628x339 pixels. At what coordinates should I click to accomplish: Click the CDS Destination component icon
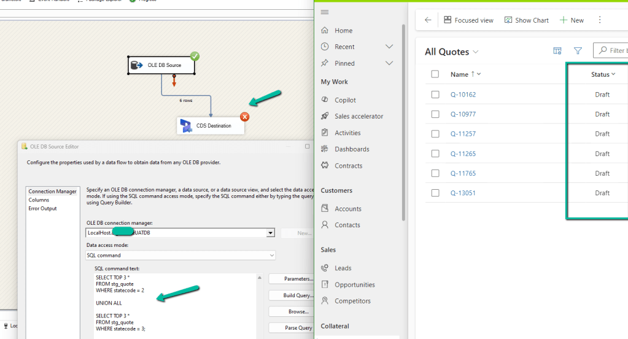pos(186,125)
